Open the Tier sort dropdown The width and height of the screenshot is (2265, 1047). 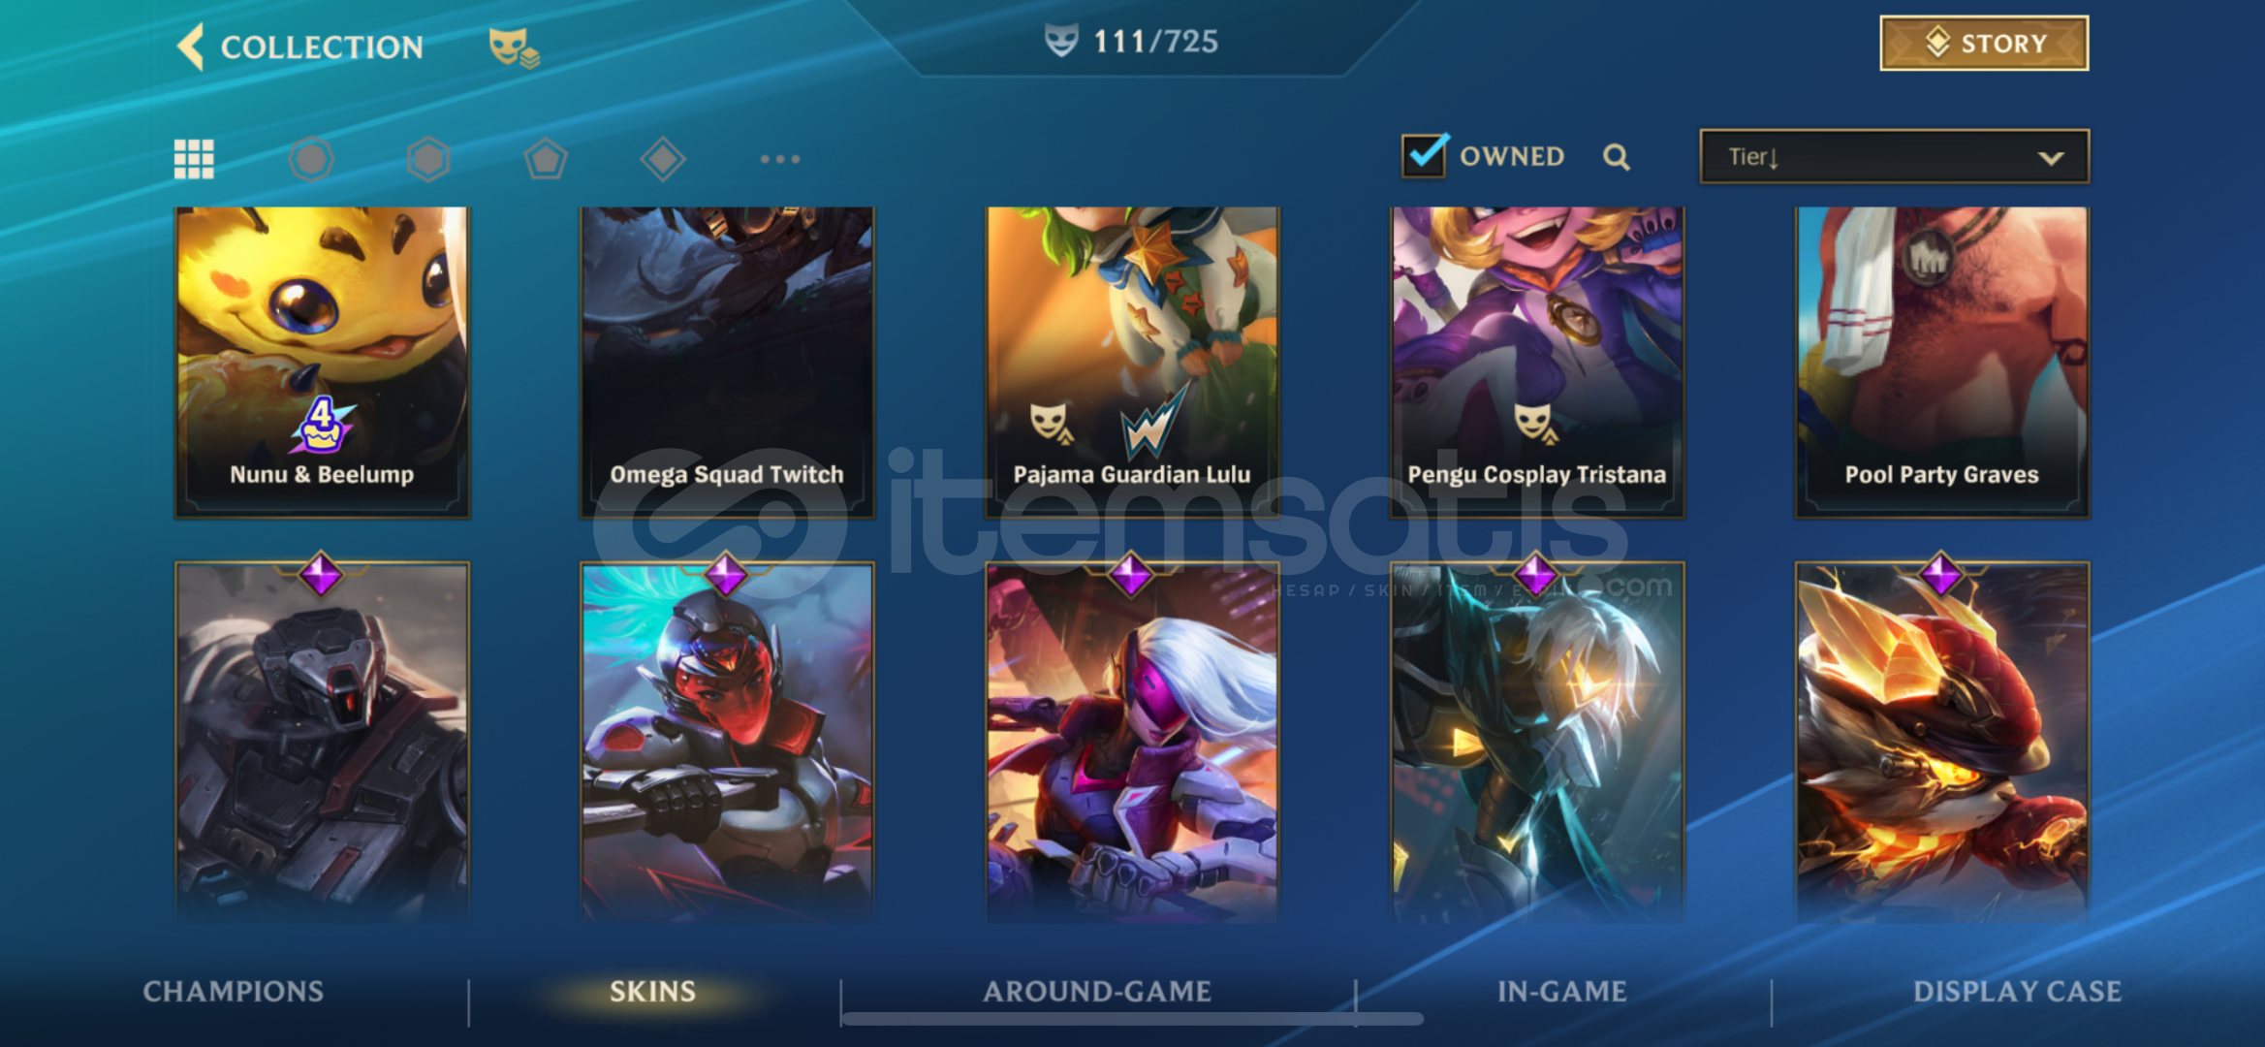point(1894,157)
